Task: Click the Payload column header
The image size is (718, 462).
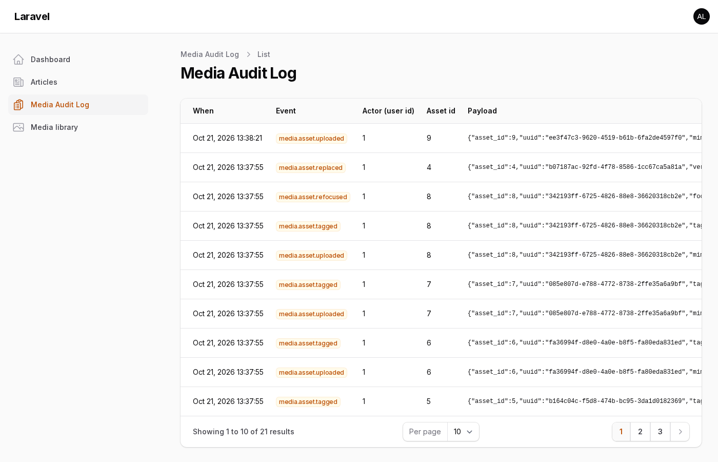Action: (482, 111)
